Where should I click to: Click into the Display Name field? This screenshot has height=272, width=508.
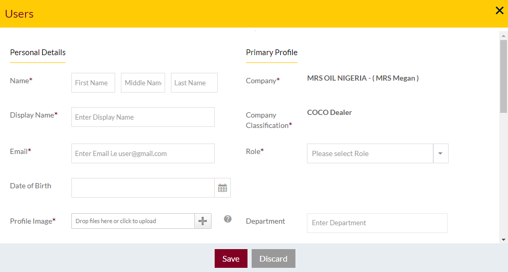(143, 117)
